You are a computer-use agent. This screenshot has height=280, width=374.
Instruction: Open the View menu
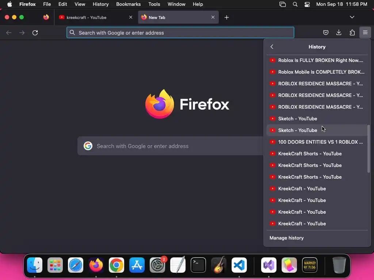(80, 4)
